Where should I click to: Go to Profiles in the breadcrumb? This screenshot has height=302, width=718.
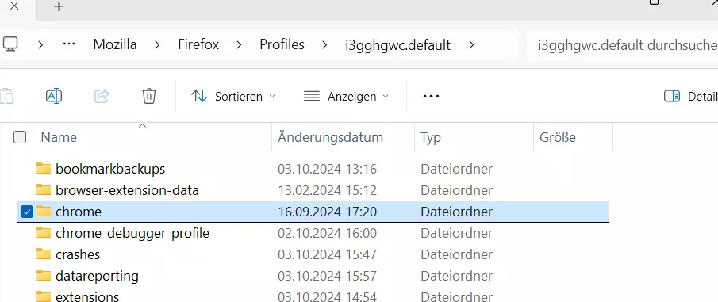(282, 44)
